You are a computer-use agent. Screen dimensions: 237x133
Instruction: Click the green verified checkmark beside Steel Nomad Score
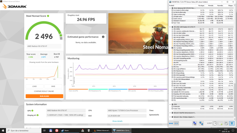coord(48,16)
